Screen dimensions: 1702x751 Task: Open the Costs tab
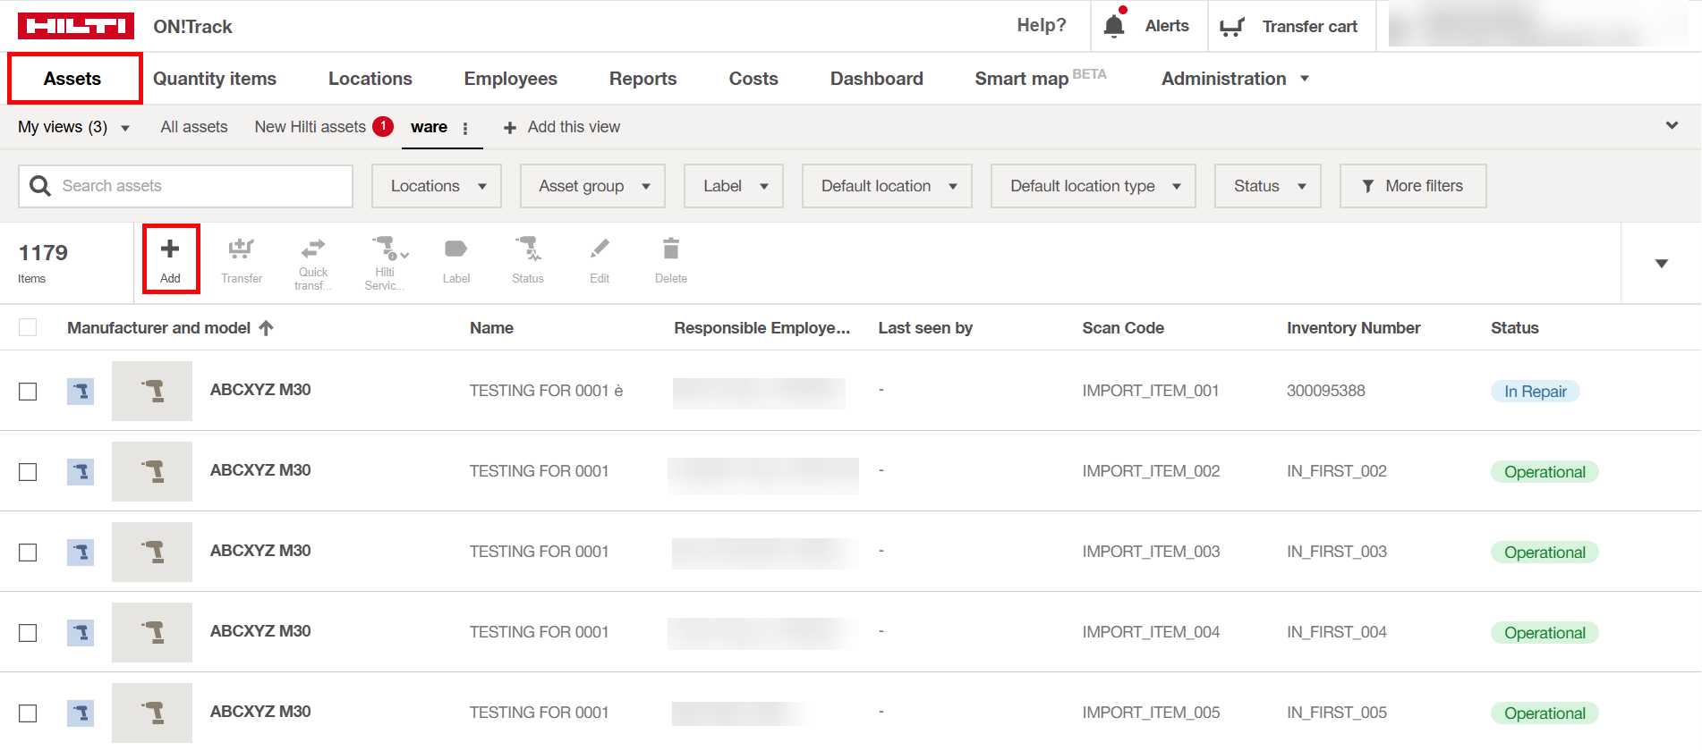753,79
